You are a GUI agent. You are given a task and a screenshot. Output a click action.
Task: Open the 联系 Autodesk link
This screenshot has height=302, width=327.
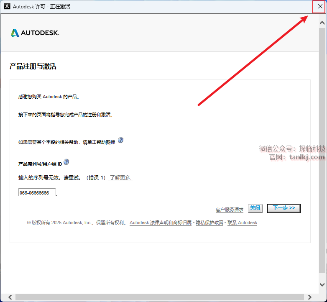(243, 223)
